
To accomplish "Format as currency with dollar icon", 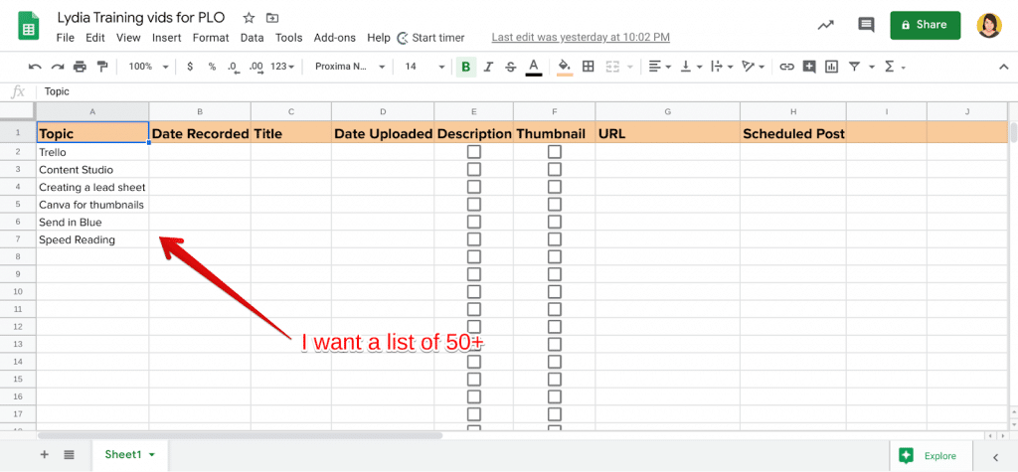I will click(190, 67).
